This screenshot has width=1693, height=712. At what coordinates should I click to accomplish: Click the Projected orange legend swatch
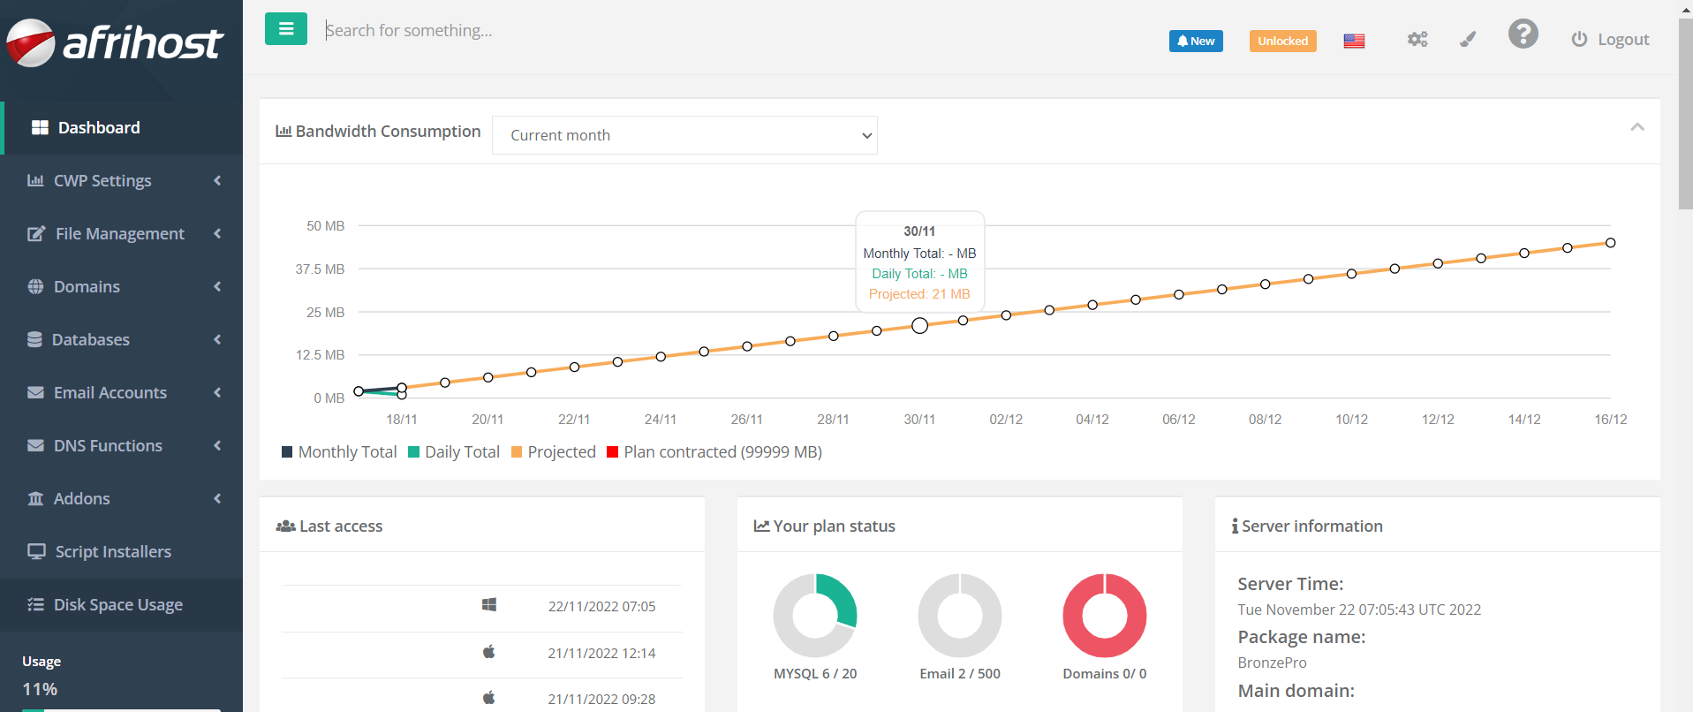[x=517, y=452]
